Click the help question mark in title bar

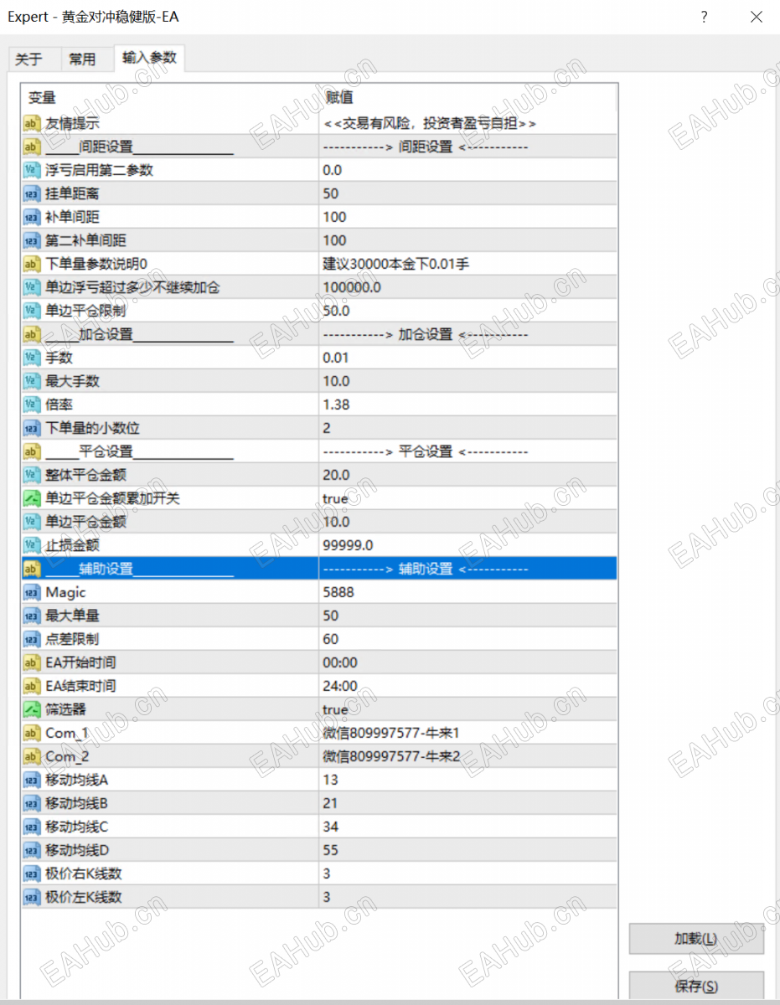[x=704, y=17]
